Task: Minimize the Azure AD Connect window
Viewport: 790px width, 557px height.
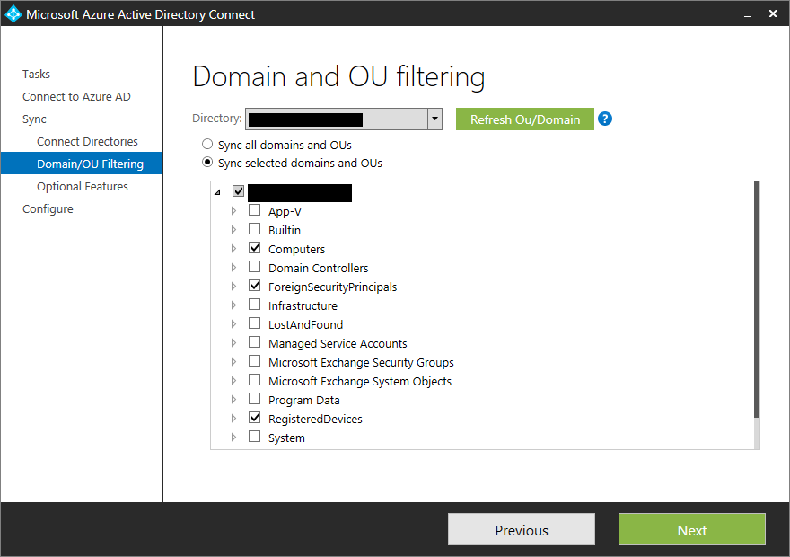Action: pyautogui.click(x=748, y=14)
